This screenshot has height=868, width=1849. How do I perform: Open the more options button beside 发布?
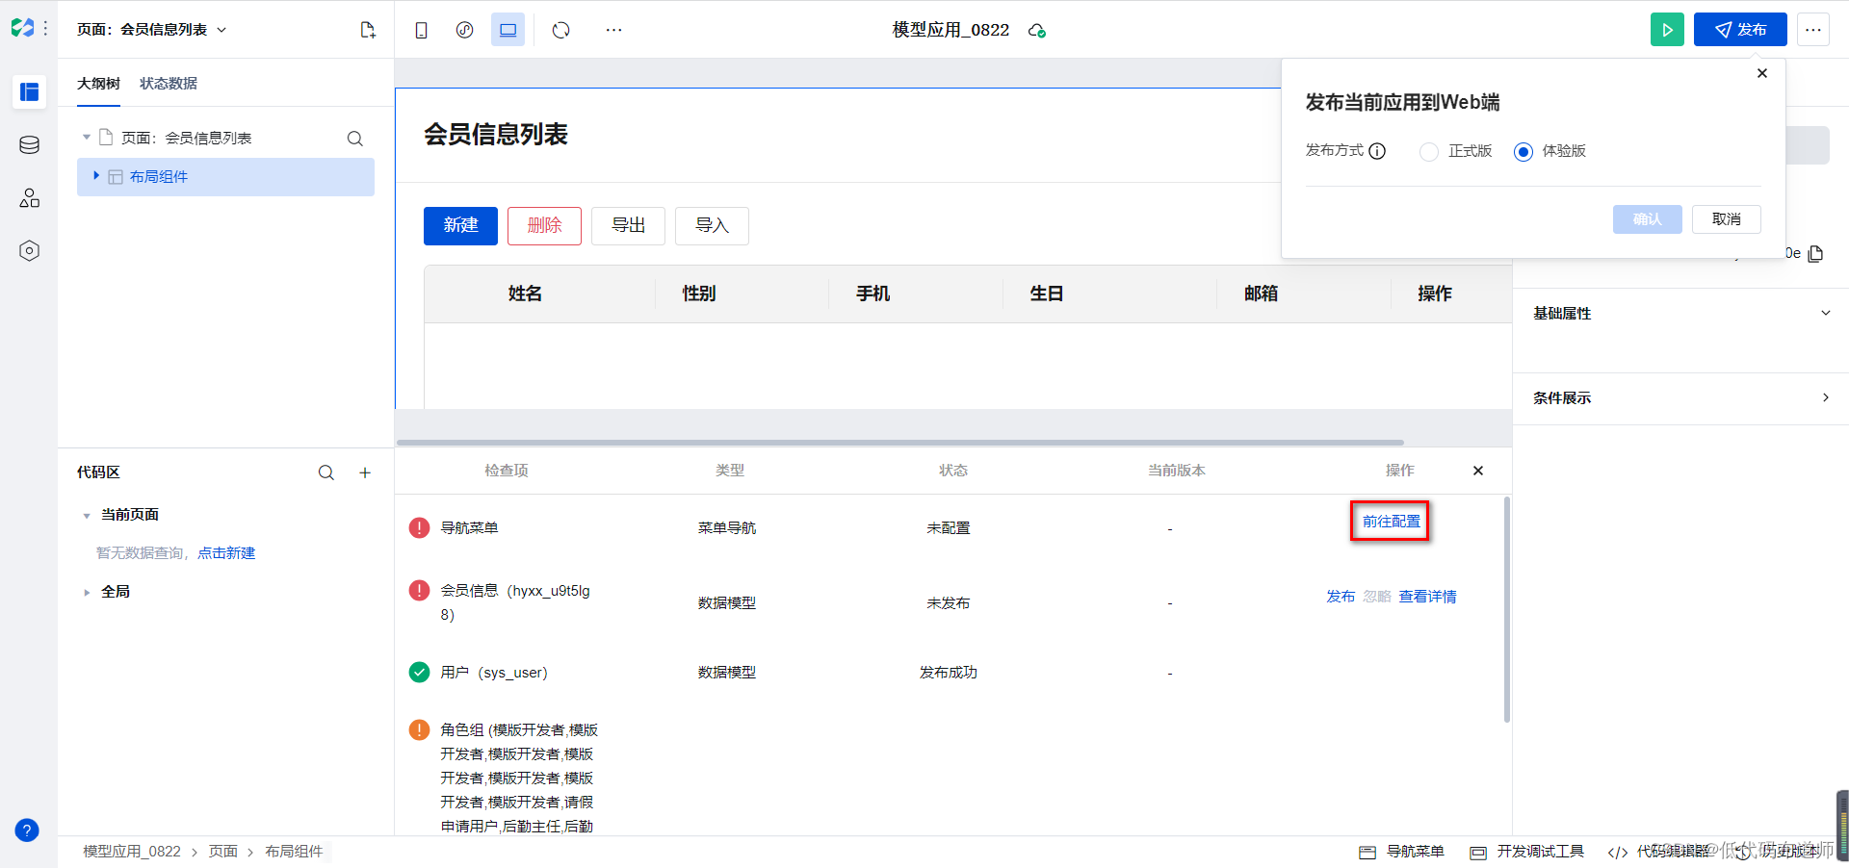(x=1813, y=30)
